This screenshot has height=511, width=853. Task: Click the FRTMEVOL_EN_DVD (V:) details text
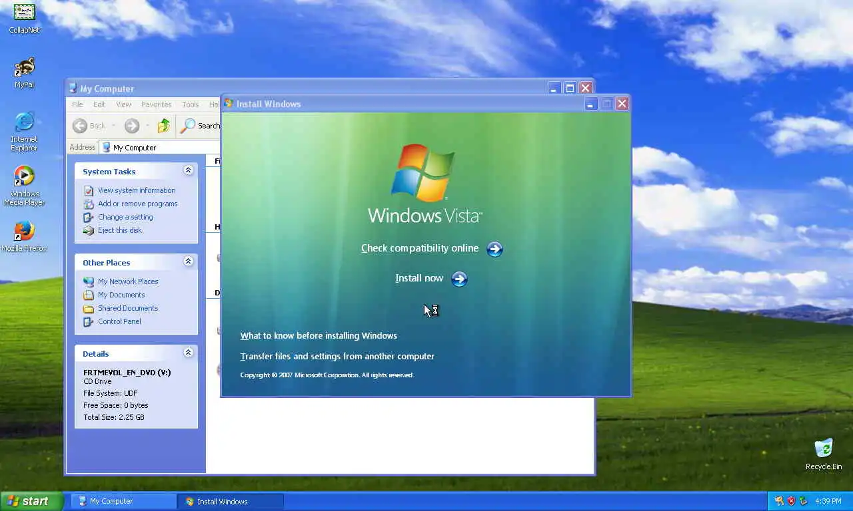click(x=127, y=373)
